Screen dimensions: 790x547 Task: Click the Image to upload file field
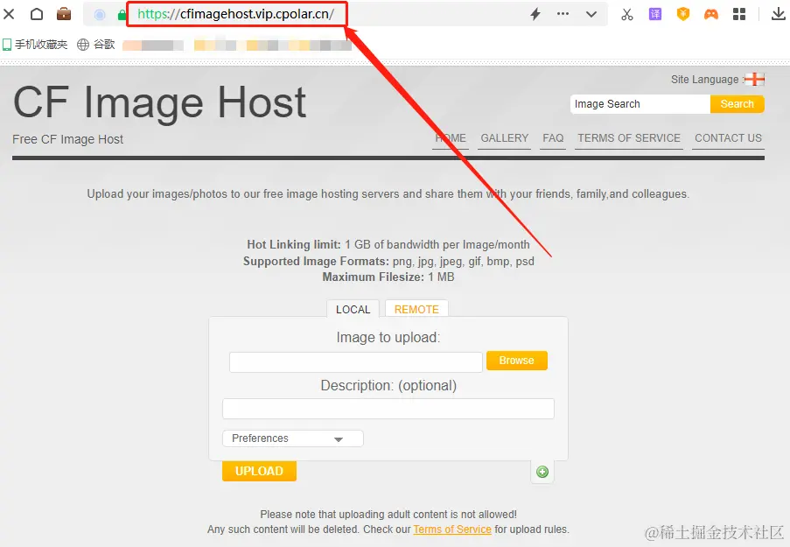tap(356, 362)
